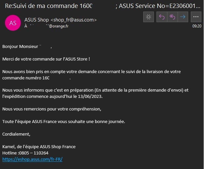Click the Reply arrow icon
Viewport: 204px width, 169px height.
tap(162, 17)
